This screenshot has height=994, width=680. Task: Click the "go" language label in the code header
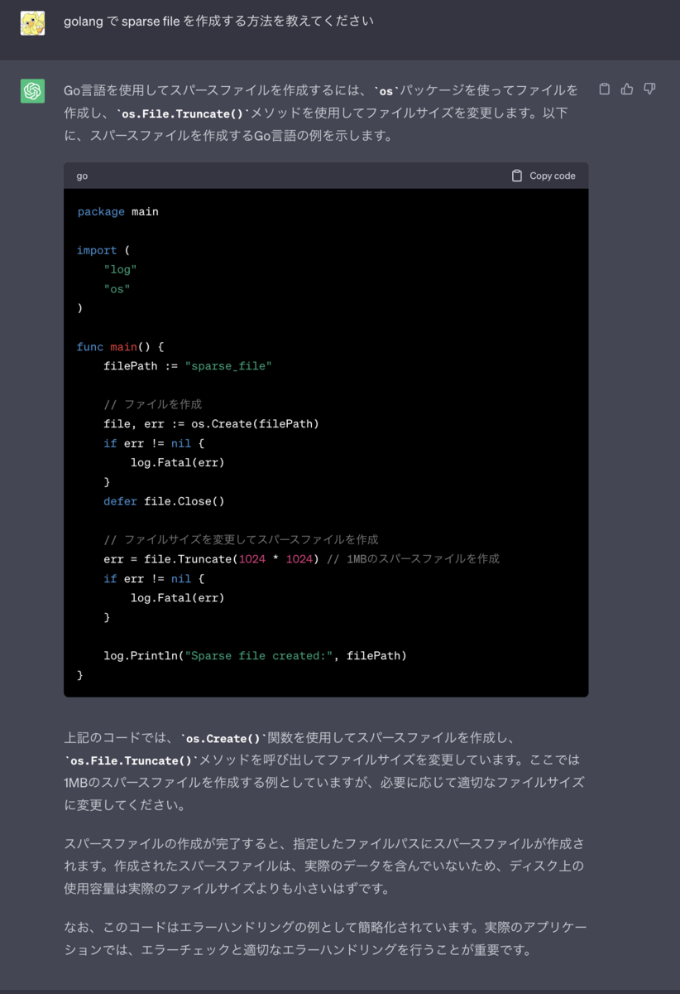(82, 176)
